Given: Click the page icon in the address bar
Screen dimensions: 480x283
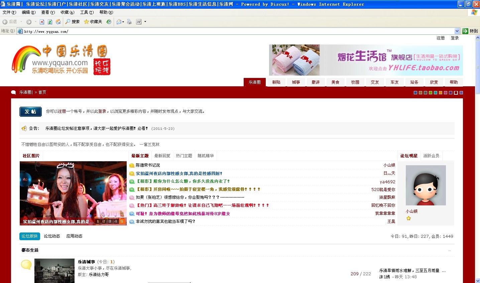Looking at the screenshot, I should [x=20, y=31].
